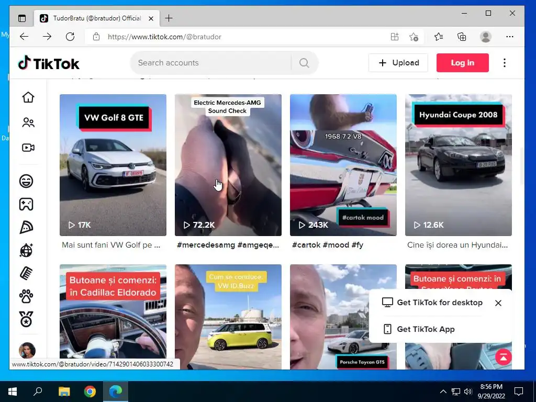Open the Edge profile avatar icon
Viewport: 536px width, 402px height.
pyautogui.click(x=486, y=37)
